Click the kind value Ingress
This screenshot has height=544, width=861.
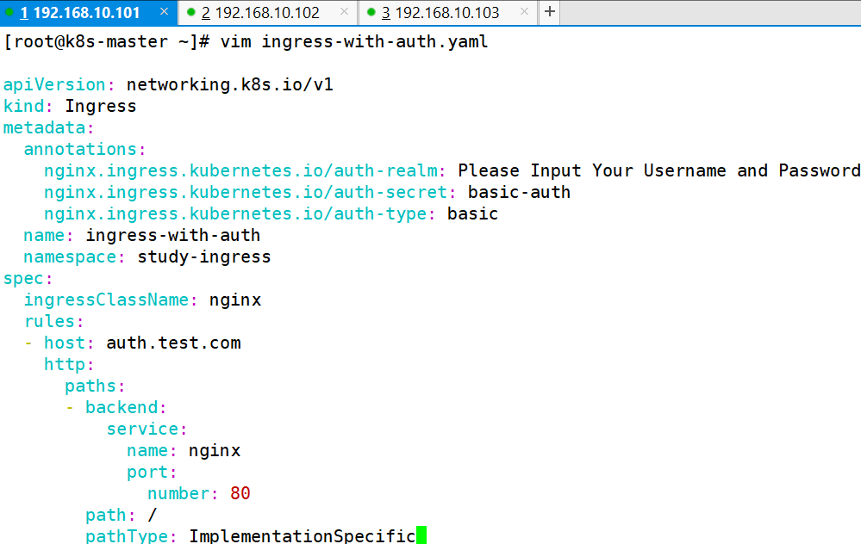click(x=101, y=107)
